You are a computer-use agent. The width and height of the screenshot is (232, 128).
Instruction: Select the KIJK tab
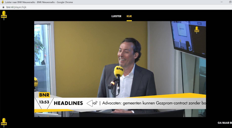[x=129, y=16]
